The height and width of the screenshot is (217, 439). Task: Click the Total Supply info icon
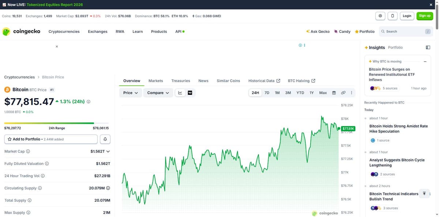(30, 200)
